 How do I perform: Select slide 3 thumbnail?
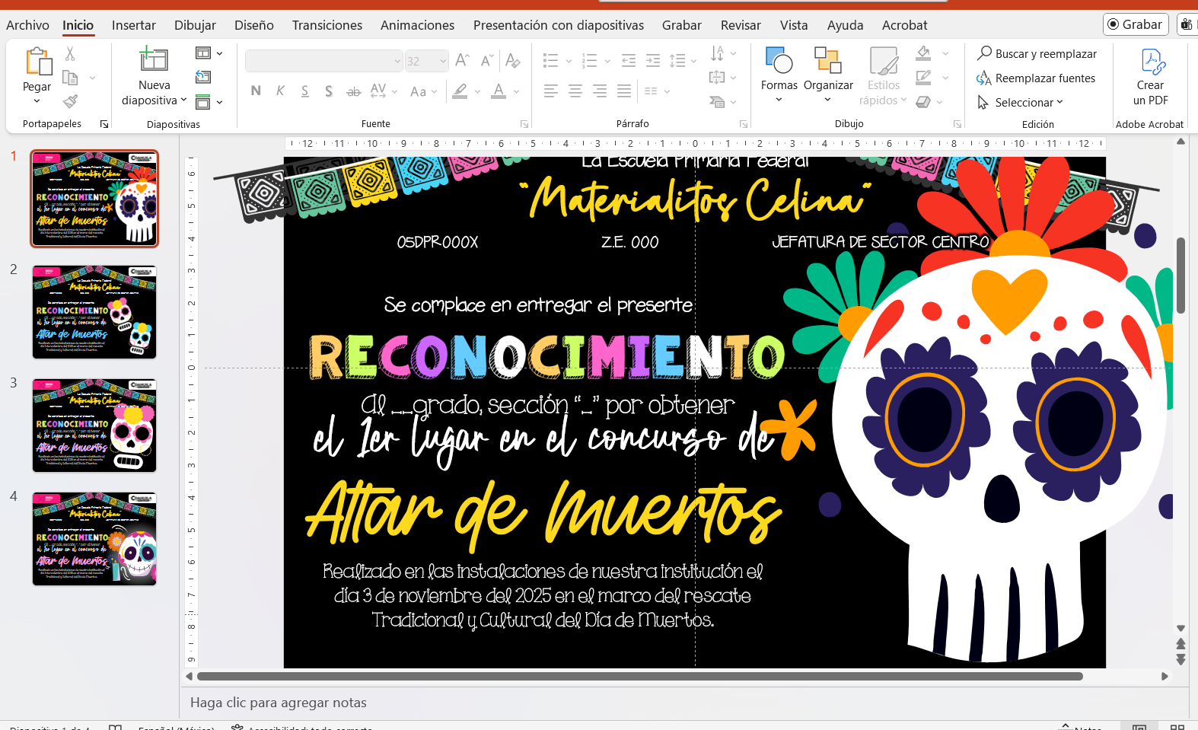click(x=94, y=425)
